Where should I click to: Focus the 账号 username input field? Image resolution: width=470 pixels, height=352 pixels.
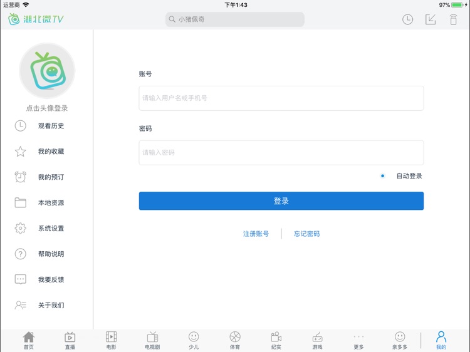click(x=281, y=98)
